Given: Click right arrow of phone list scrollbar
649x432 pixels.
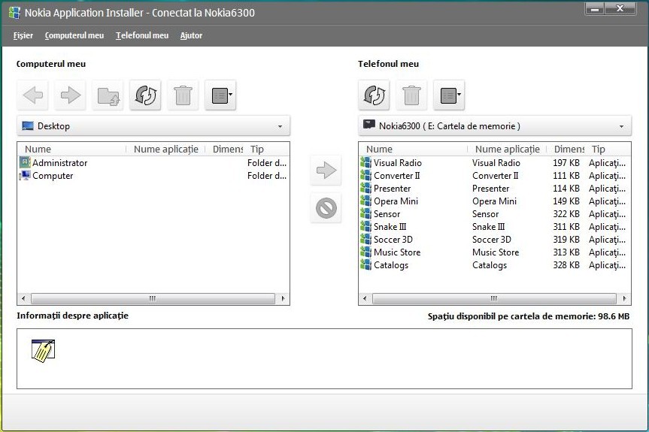Looking at the screenshot, I should [624, 298].
